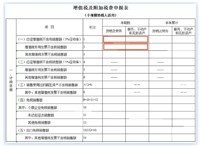Click the title 增值税及附加税费申报表
Viewport: 202px width, 149px height.
pyautogui.click(x=100, y=8)
